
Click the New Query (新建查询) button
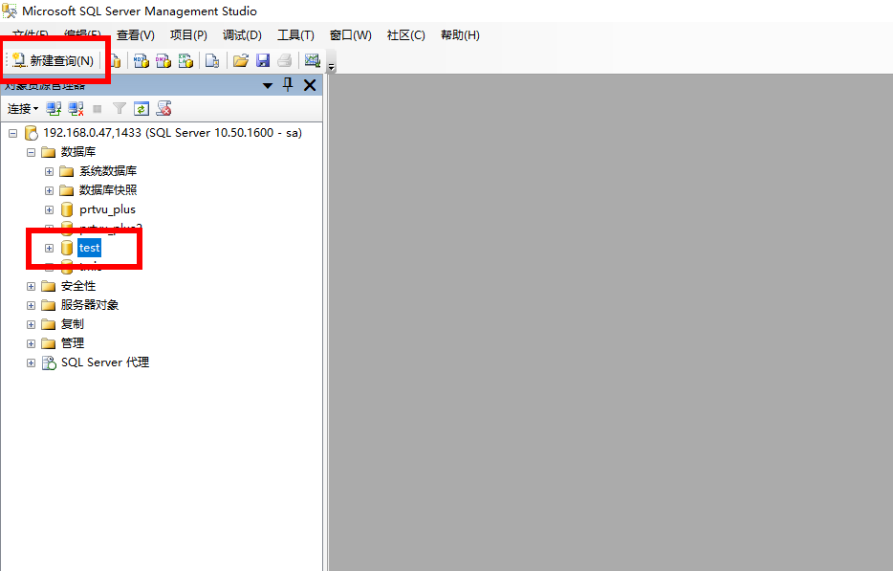coord(53,60)
